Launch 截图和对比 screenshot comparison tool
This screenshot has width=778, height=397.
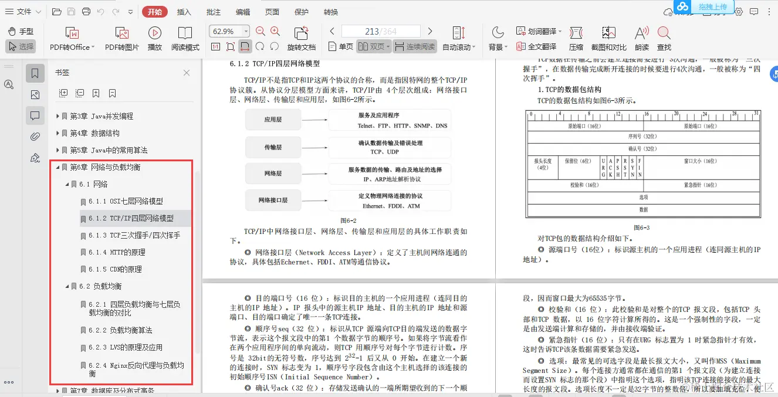click(x=608, y=37)
